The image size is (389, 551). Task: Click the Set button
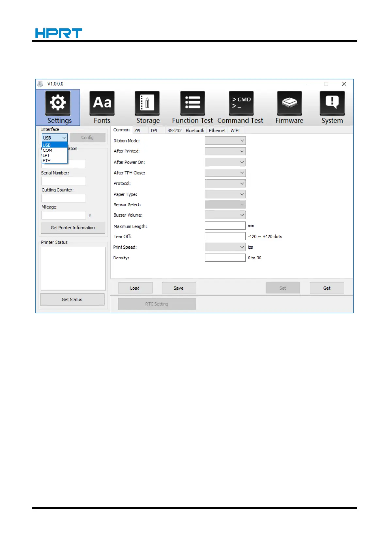point(283,288)
